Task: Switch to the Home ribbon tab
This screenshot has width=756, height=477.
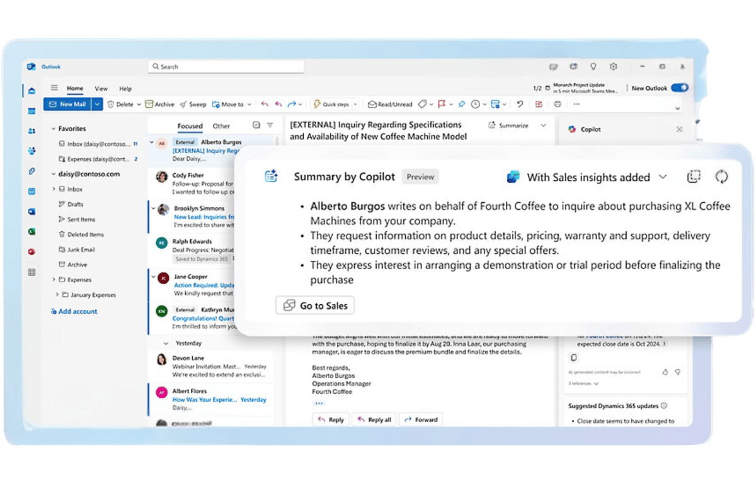Action: point(75,89)
